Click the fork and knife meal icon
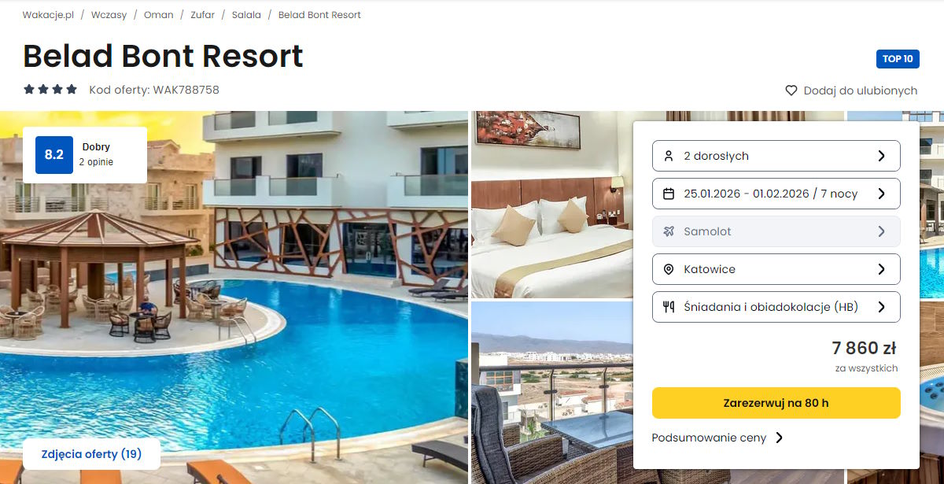 coord(669,307)
